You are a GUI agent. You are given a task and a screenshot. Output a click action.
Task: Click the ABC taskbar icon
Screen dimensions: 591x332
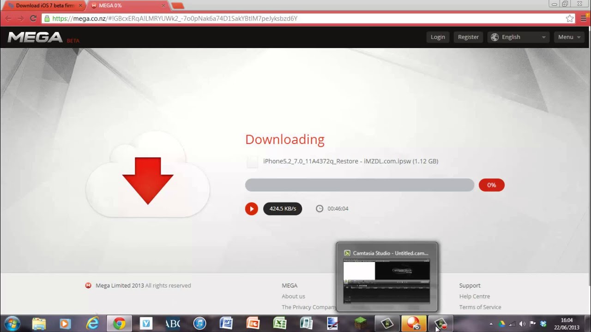click(173, 324)
